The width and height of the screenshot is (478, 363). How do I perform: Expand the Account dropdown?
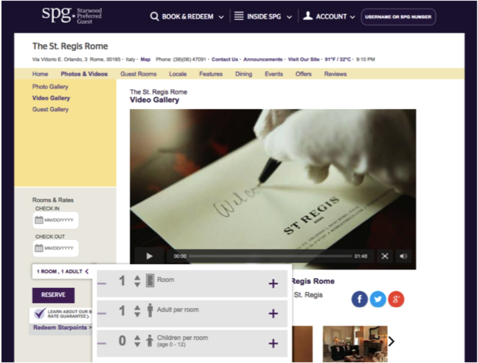point(352,17)
